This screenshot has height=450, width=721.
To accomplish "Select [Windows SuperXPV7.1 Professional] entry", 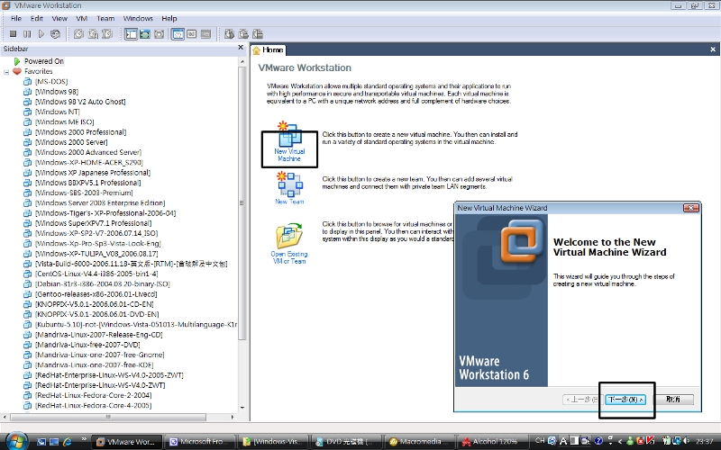I will click(x=94, y=223).
